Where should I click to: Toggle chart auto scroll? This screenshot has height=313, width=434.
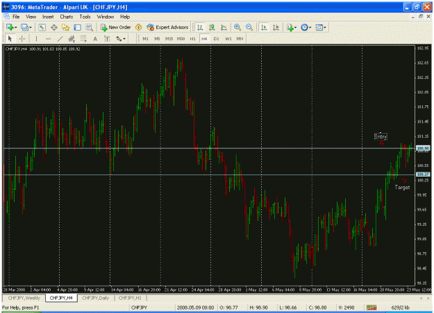click(x=264, y=27)
